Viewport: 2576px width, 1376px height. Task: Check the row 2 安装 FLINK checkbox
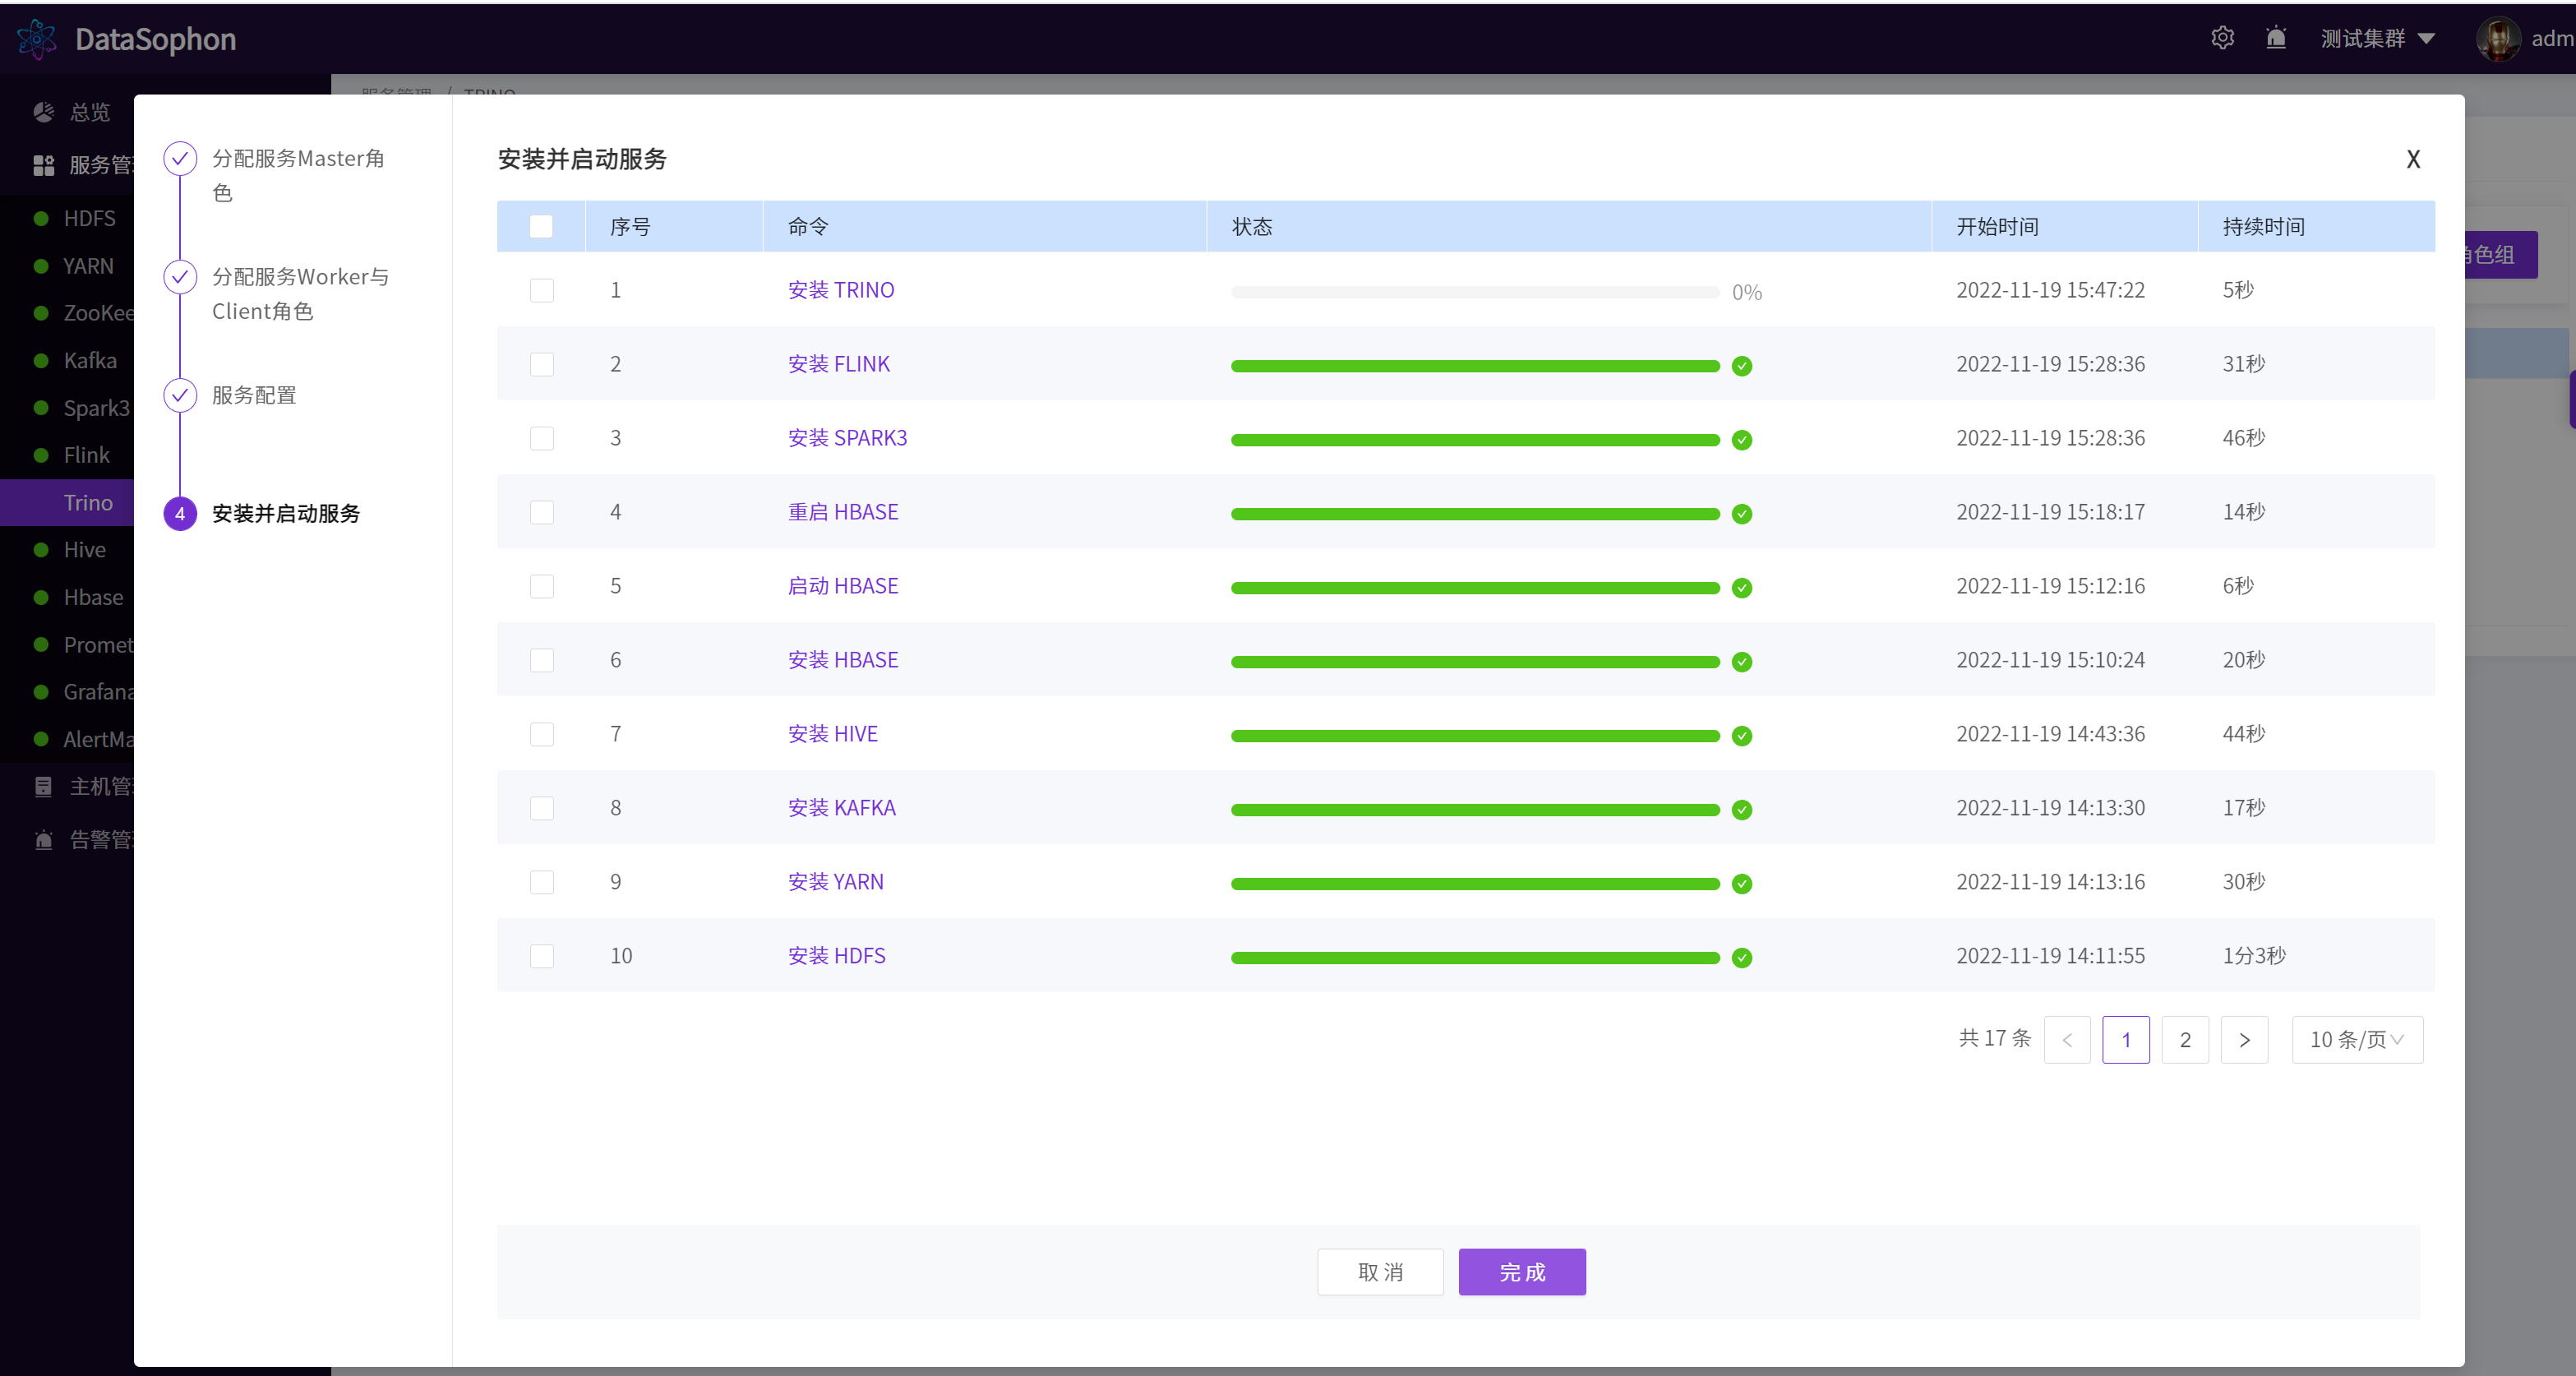click(541, 364)
